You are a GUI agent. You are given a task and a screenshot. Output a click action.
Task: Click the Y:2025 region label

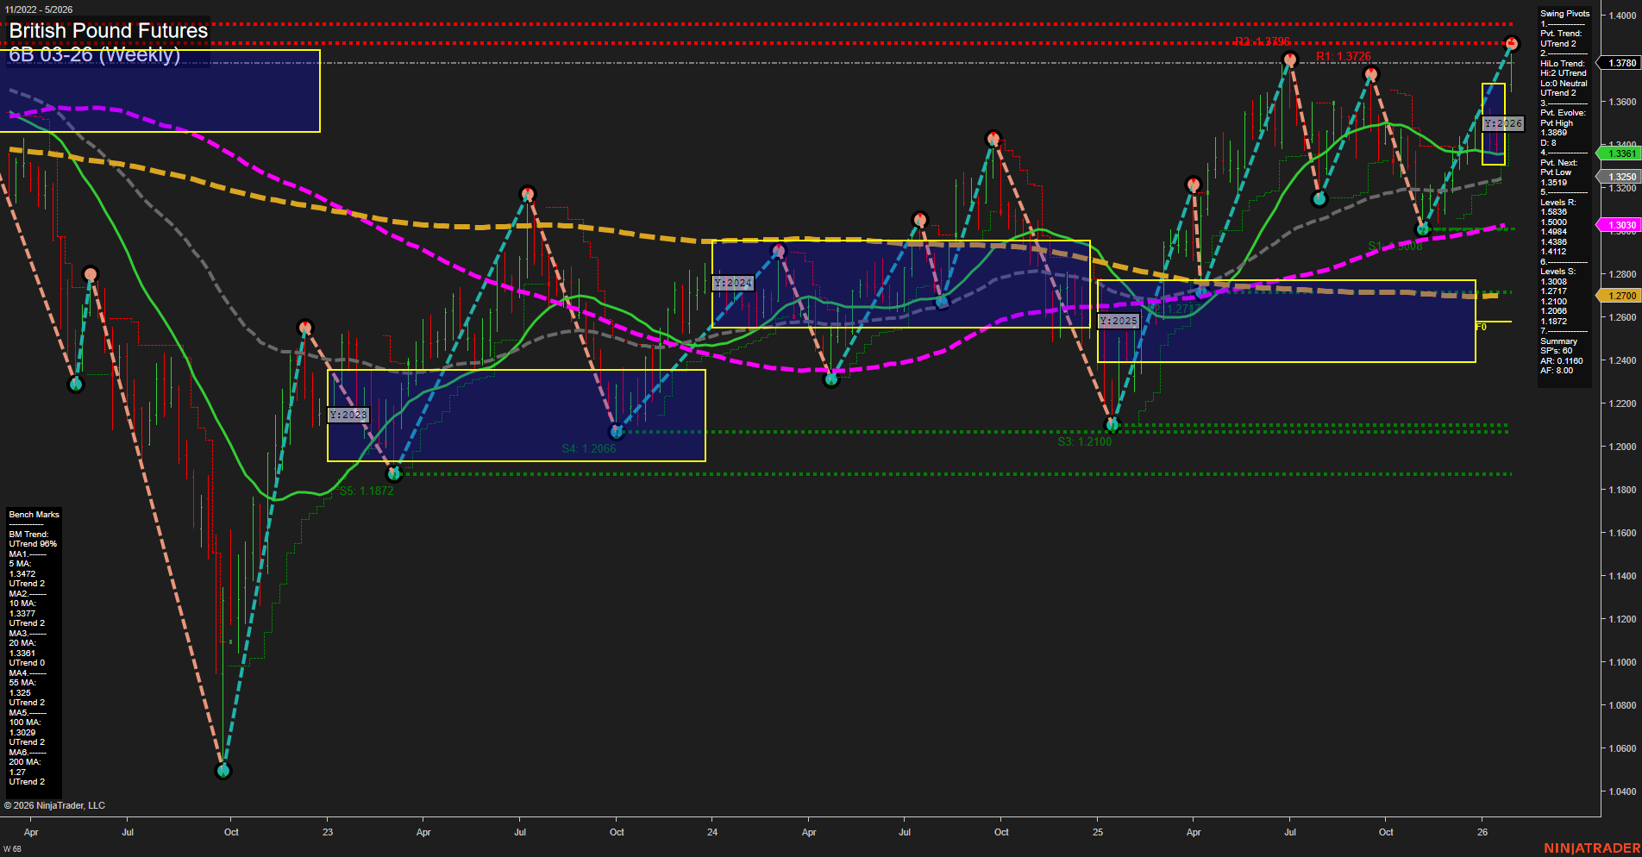1119,320
